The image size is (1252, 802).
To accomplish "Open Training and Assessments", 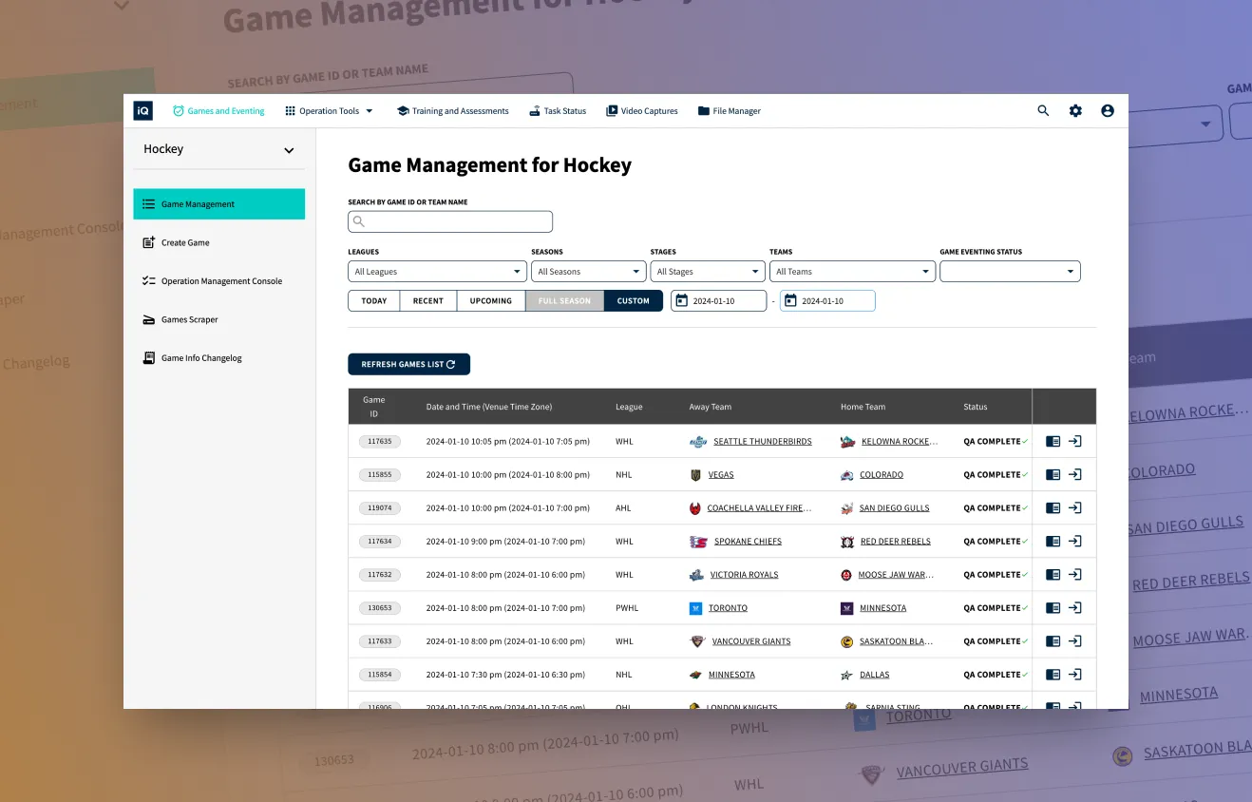I will (453, 111).
